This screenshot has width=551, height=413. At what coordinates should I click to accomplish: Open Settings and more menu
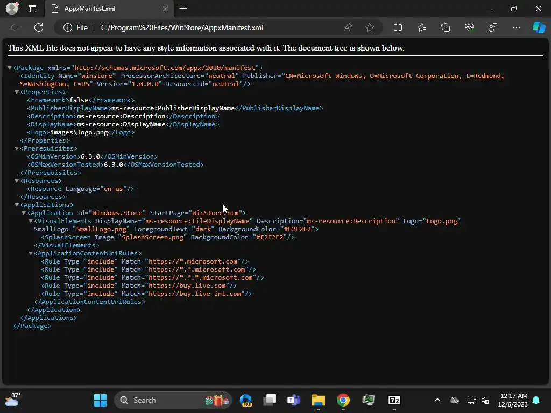coord(516,27)
